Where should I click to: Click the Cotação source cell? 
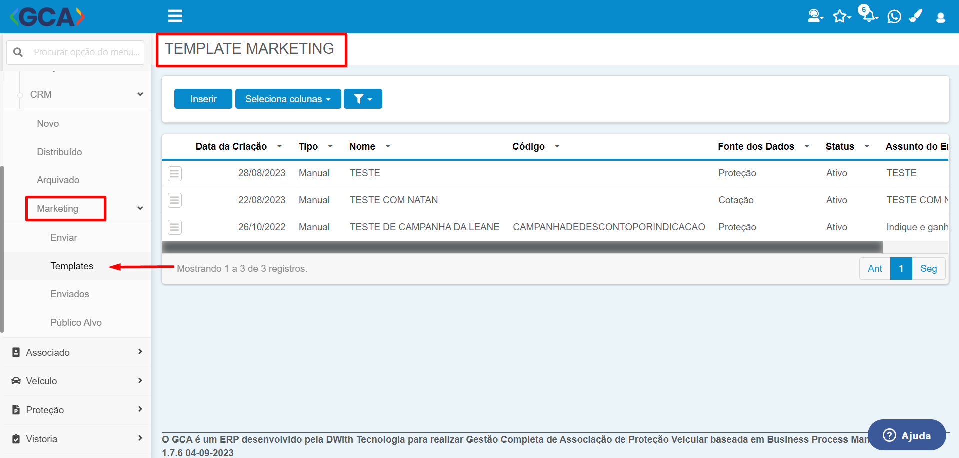coord(736,200)
